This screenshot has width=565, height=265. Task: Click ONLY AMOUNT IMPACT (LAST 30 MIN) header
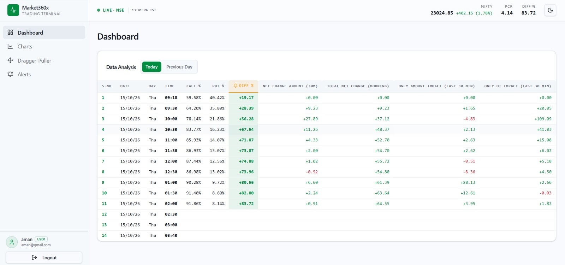click(x=437, y=86)
